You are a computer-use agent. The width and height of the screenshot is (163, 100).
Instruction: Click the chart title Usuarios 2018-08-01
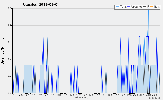pyautogui.click(x=41, y=5)
